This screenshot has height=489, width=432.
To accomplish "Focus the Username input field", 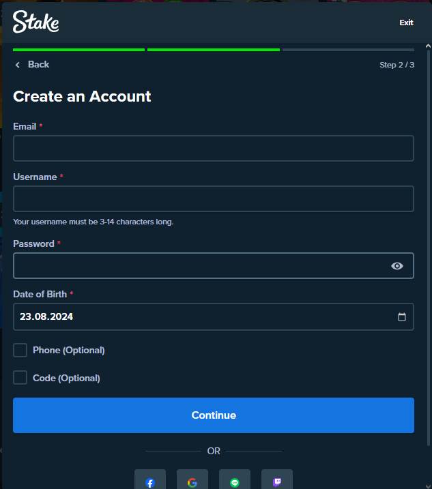I will (214, 198).
